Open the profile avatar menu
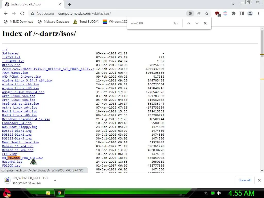Viewport: 264px width, 198px height. [x=250, y=13]
